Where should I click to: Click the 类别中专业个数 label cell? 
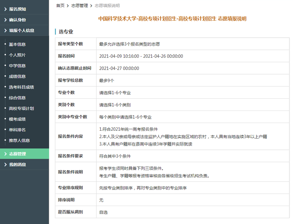tap(76, 117)
